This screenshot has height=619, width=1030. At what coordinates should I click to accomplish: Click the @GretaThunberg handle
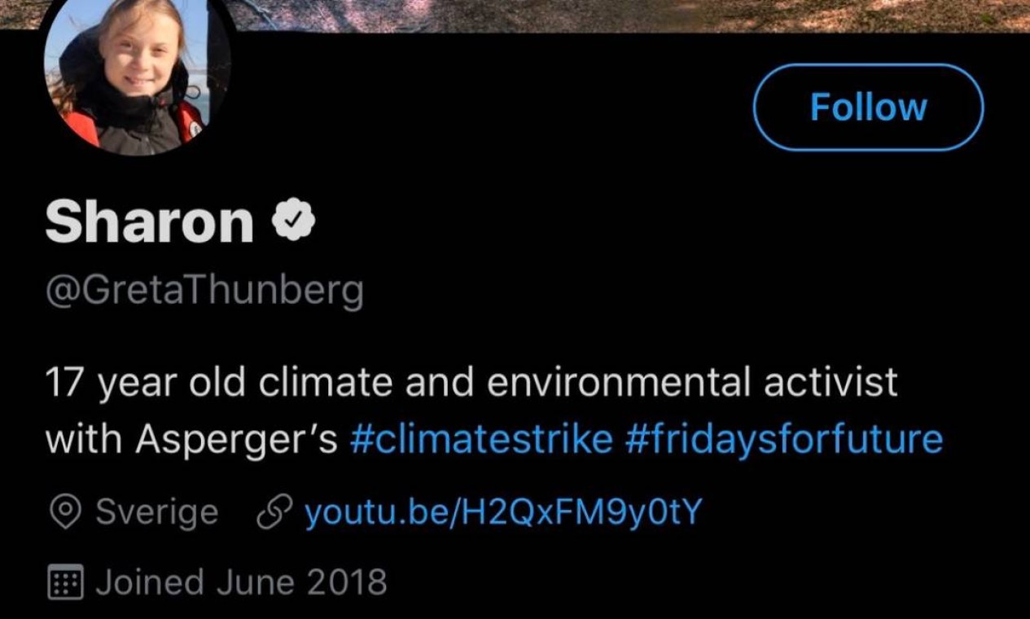[204, 291]
